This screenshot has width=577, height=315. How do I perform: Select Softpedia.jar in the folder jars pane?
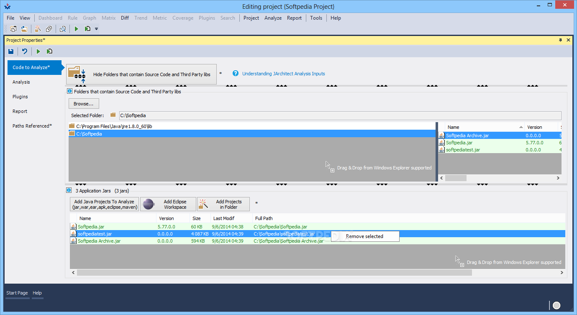(500, 143)
